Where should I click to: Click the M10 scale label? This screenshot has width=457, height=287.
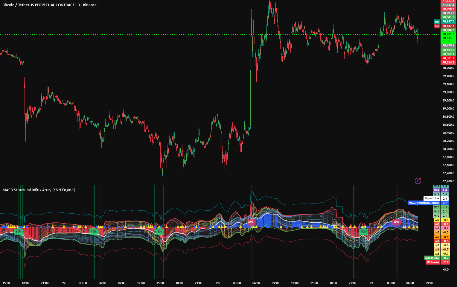click(x=437, y=215)
